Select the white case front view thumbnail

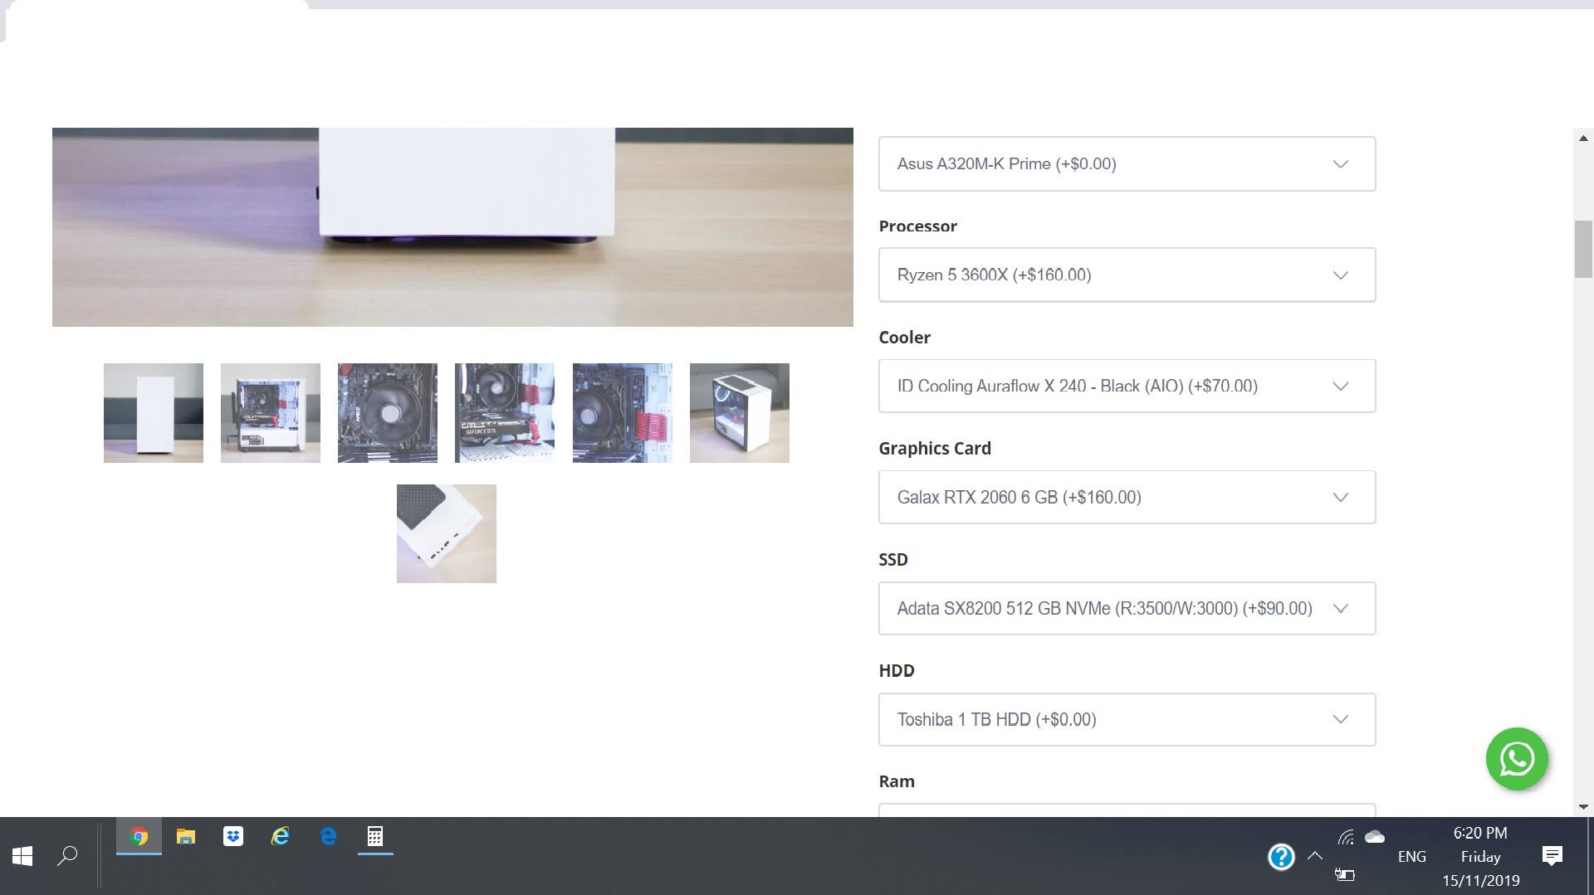click(x=154, y=413)
